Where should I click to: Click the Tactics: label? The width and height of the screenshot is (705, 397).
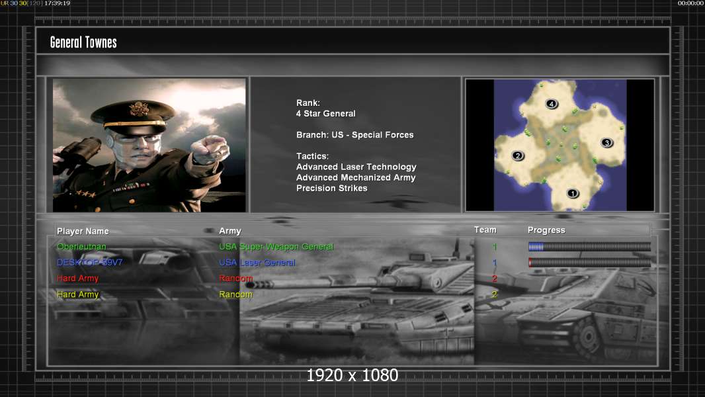pyautogui.click(x=312, y=156)
